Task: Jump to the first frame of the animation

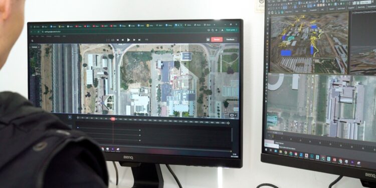Action: coord(118,40)
